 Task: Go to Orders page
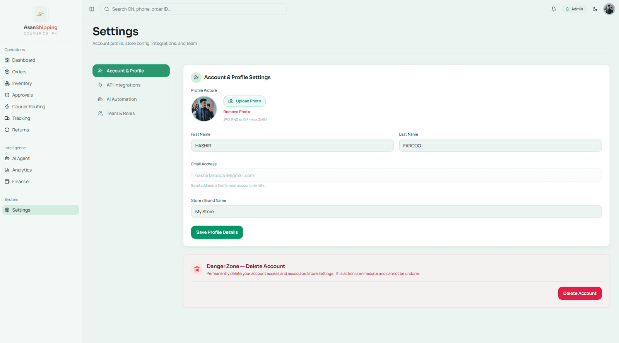tap(41, 72)
